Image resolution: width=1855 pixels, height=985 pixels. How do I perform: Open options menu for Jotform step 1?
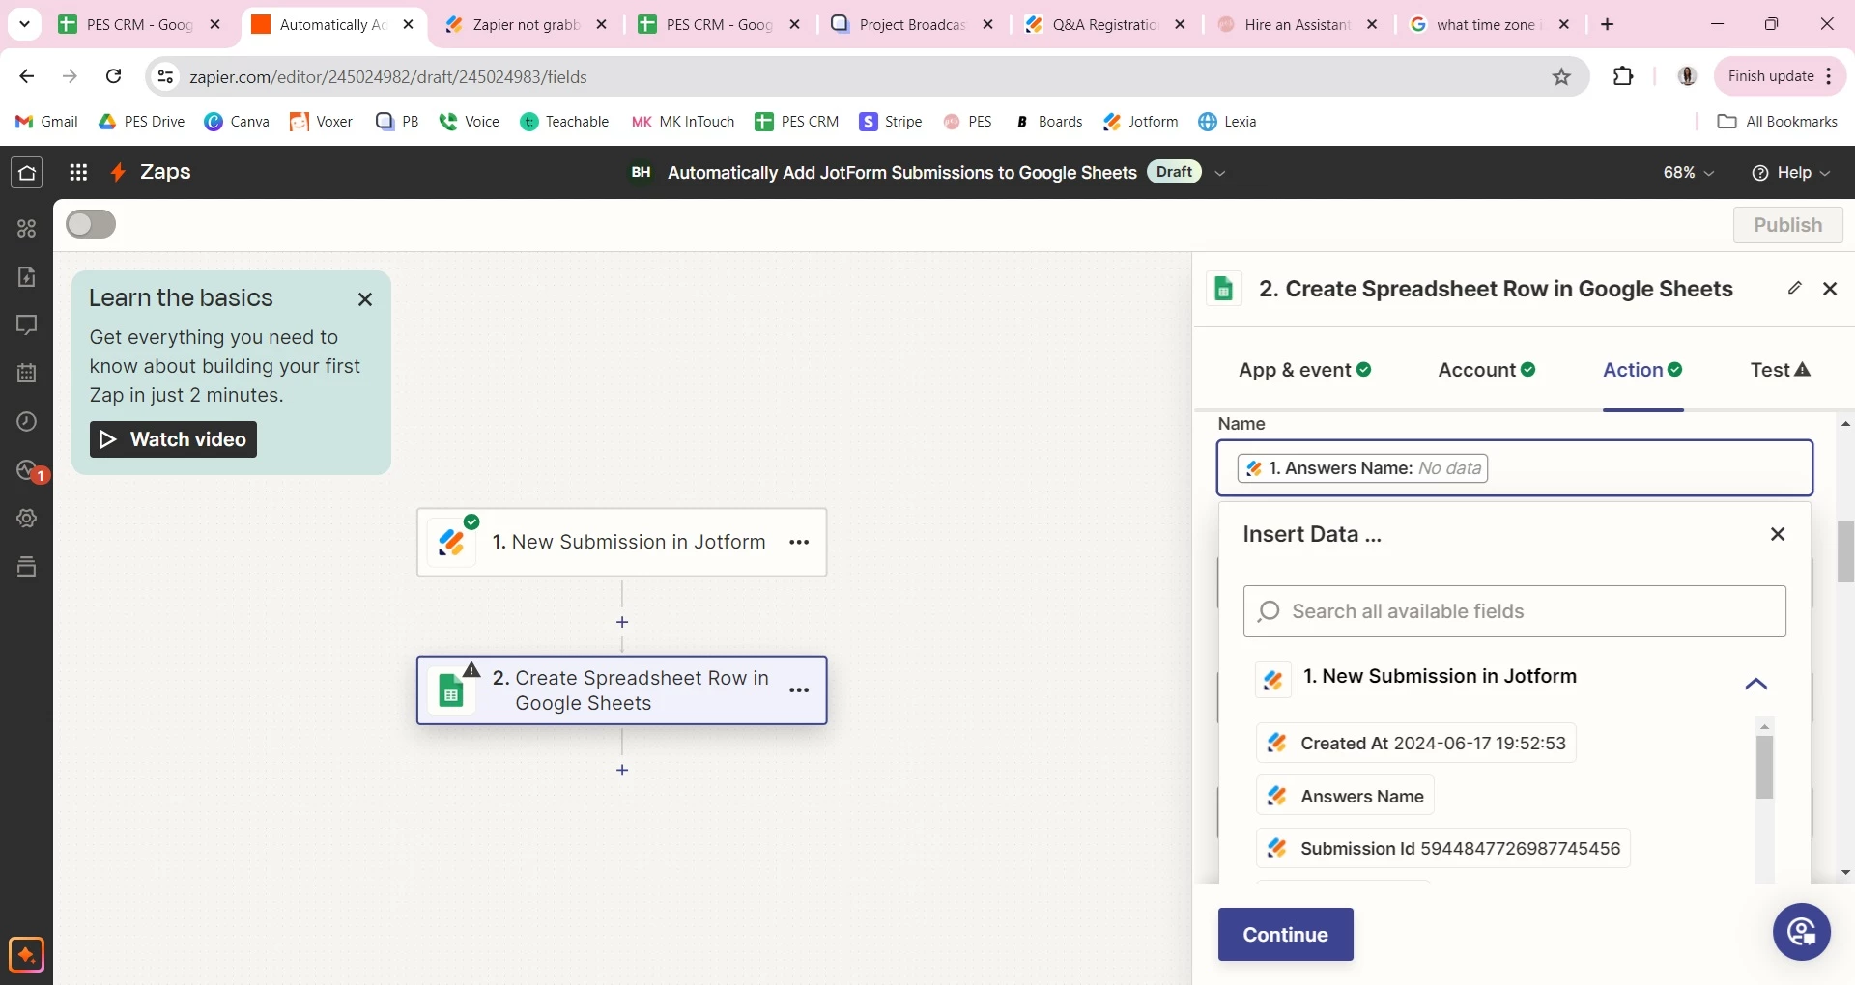(x=799, y=543)
